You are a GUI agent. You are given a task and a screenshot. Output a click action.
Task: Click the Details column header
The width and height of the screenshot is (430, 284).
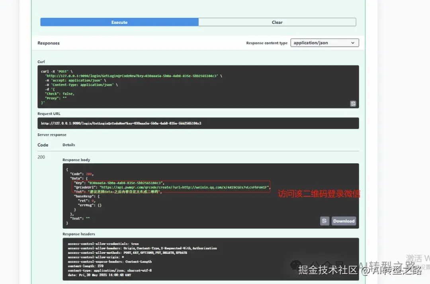[x=68, y=145]
